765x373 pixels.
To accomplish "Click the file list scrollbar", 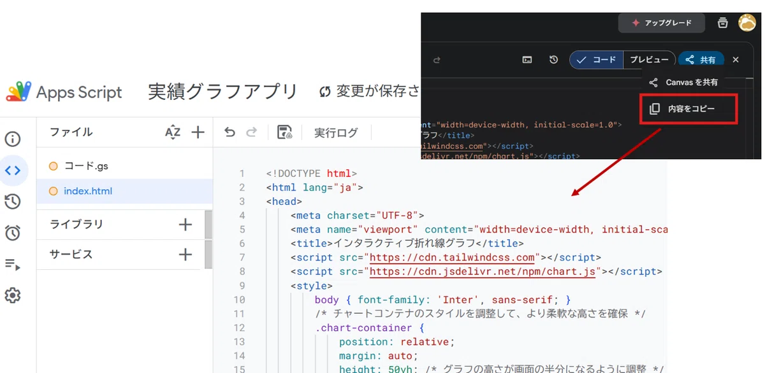I will click(208, 239).
